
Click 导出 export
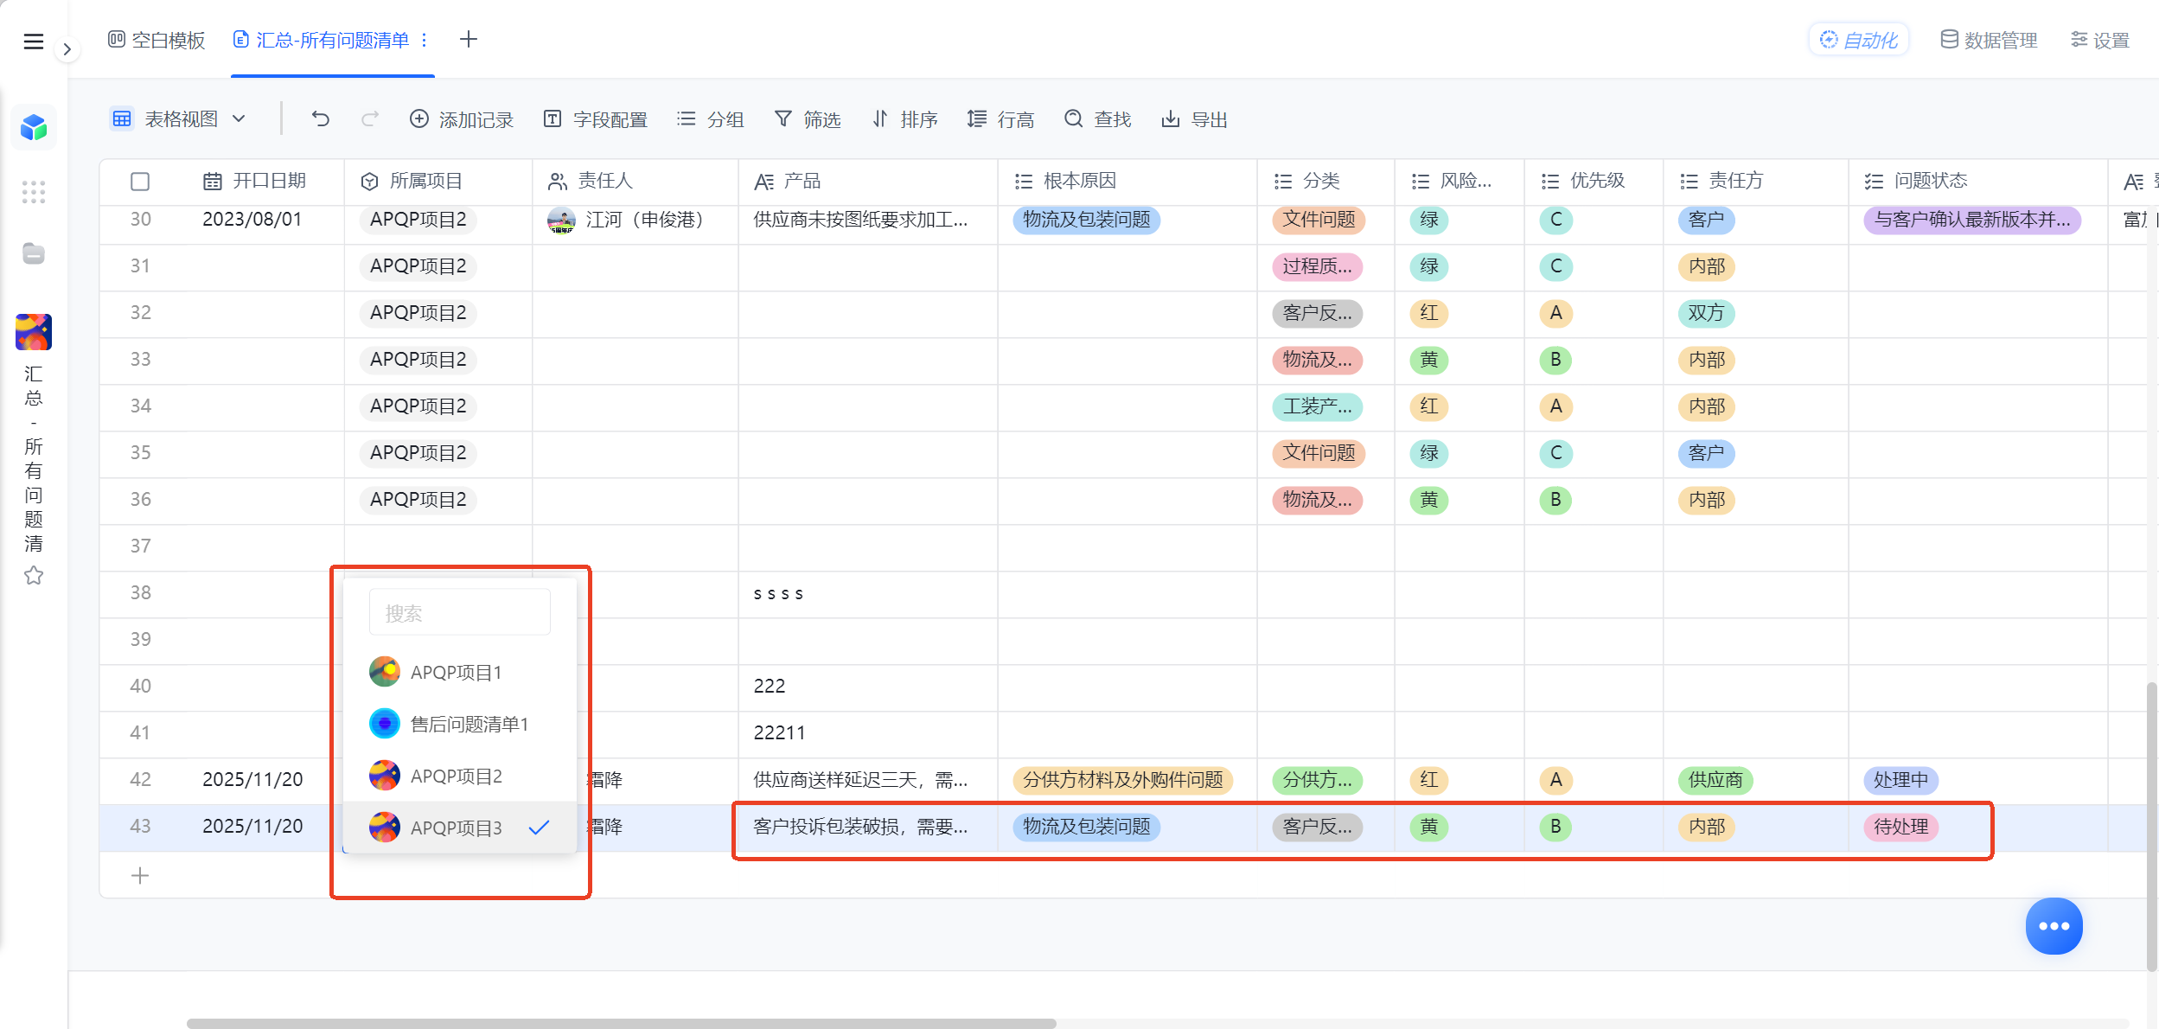point(1195,119)
